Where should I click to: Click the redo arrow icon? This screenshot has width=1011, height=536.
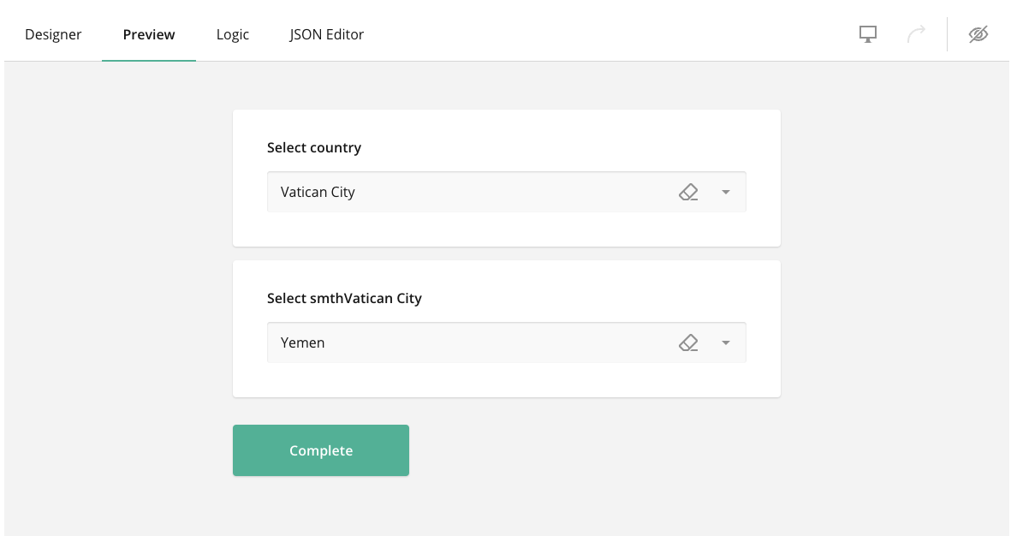tap(917, 34)
